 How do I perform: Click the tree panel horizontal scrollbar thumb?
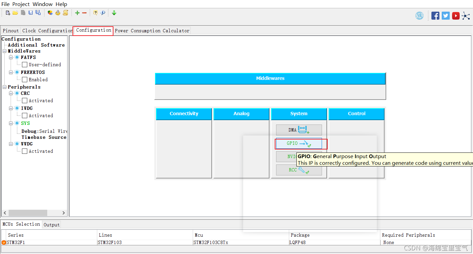point(28,213)
